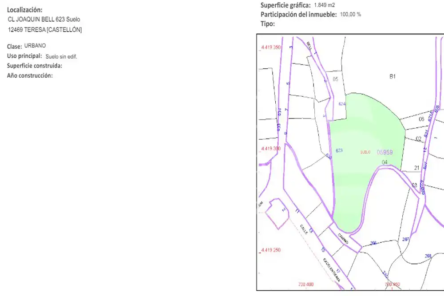The width and height of the screenshot is (444, 296).
Task: Click parcel label '05' on the map
Action: pyautogui.click(x=335, y=79)
